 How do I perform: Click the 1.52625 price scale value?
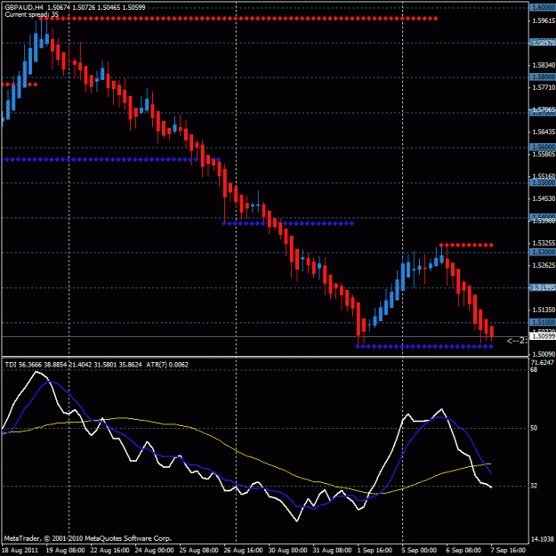pyautogui.click(x=544, y=265)
